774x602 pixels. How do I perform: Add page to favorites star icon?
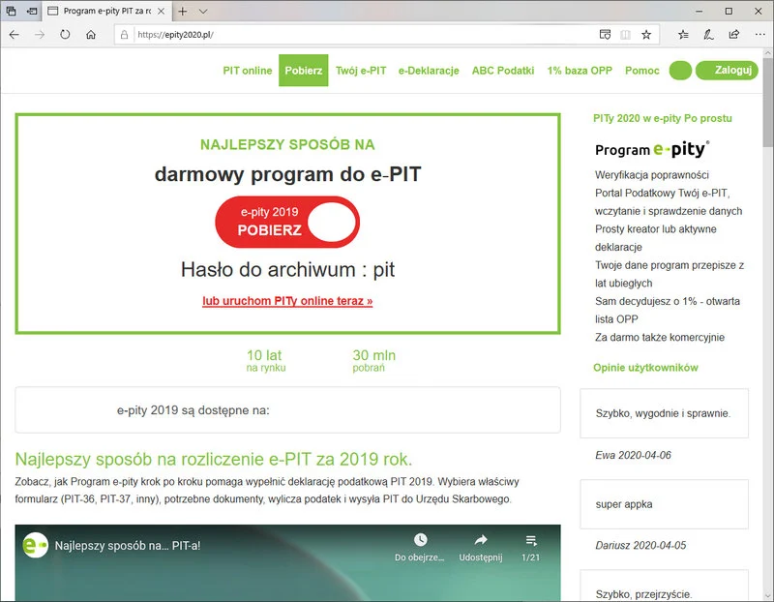(646, 34)
